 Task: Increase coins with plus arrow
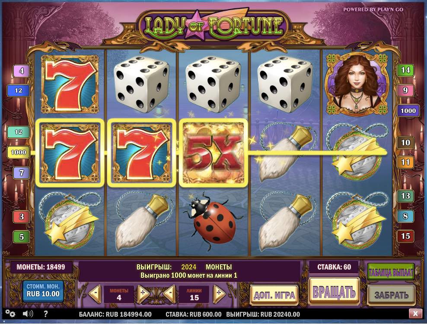[x=143, y=294]
